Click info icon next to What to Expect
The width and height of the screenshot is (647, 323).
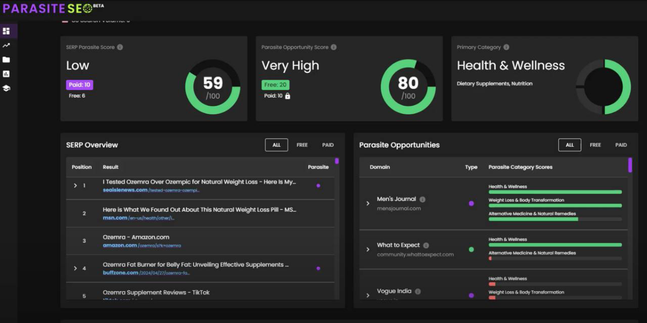point(426,245)
